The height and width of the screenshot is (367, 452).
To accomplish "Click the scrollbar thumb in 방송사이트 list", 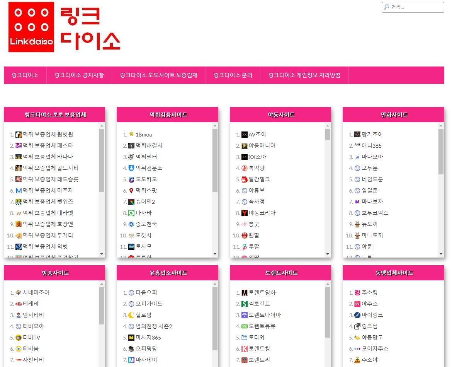I will (102, 306).
